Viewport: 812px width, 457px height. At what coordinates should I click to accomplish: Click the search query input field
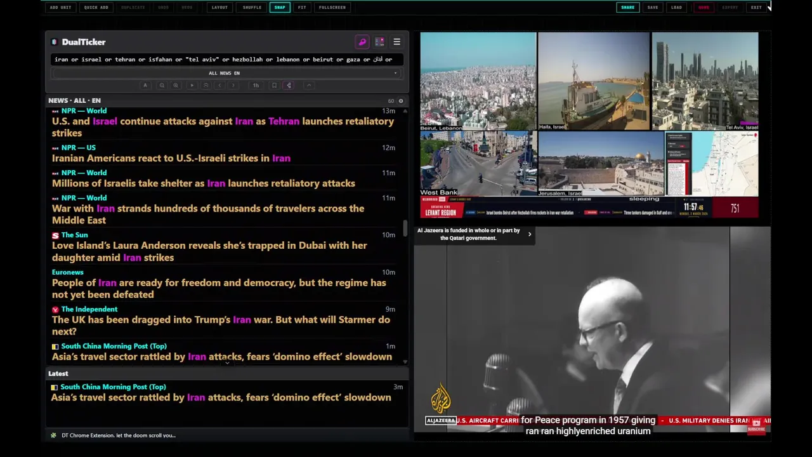[x=226, y=60]
